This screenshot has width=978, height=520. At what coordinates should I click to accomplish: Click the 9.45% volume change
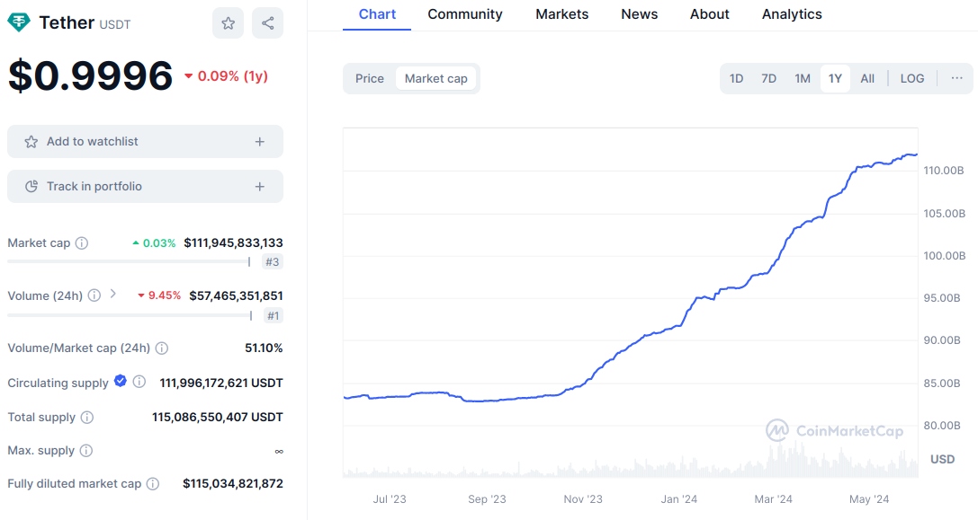(x=159, y=295)
